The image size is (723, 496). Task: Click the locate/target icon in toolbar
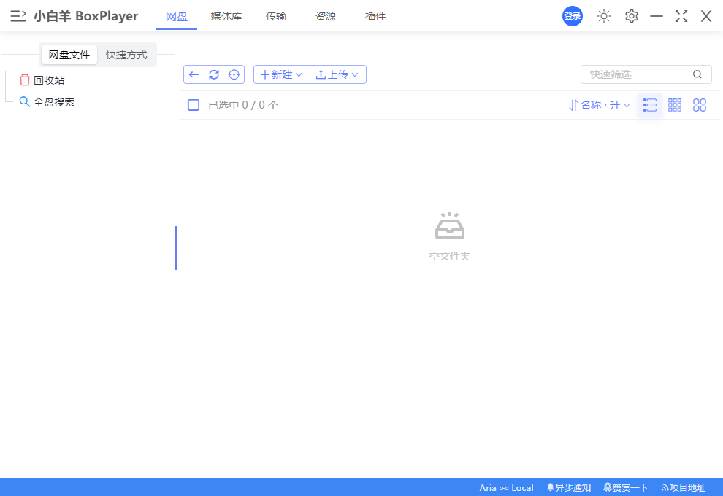click(234, 74)
